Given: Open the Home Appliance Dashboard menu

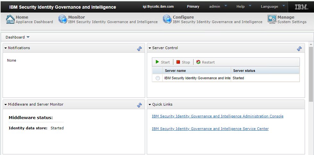Looking at the screenshot, I should point(34,20).
